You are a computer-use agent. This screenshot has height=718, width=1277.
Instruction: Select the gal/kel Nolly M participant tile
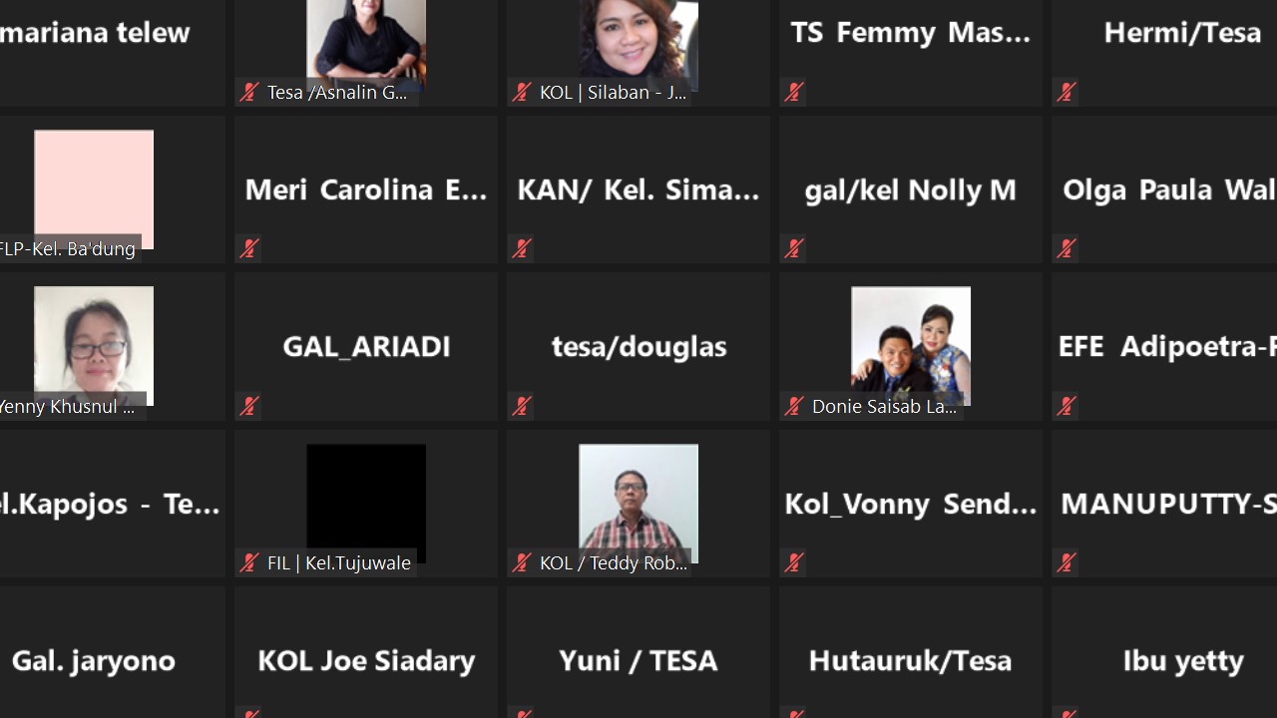point(911,189)
